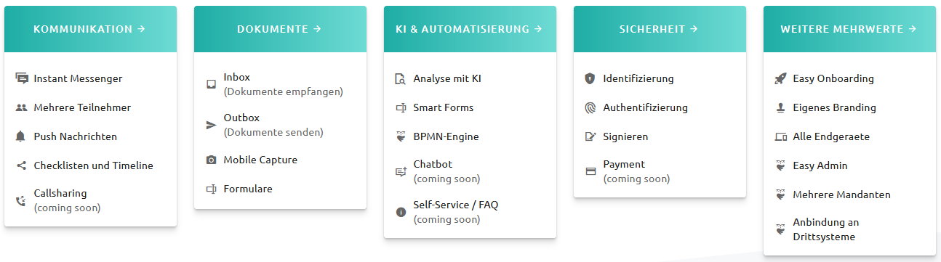Viewport: 941px width, 262px height.
Task: Click the Outbox send arrow icon
Action: (x=212, y=125)
